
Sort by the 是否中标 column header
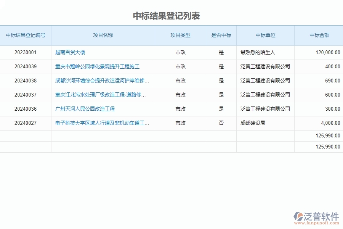click(x=221, y=35)
